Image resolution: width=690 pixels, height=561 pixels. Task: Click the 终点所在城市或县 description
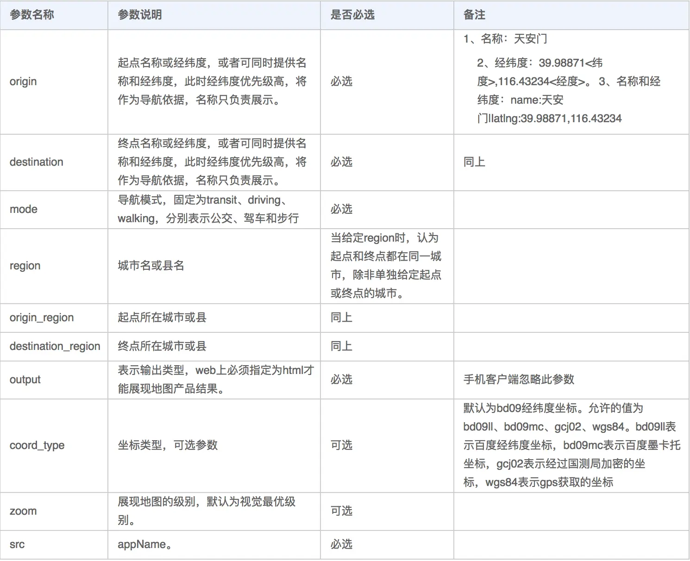[162, 346]
